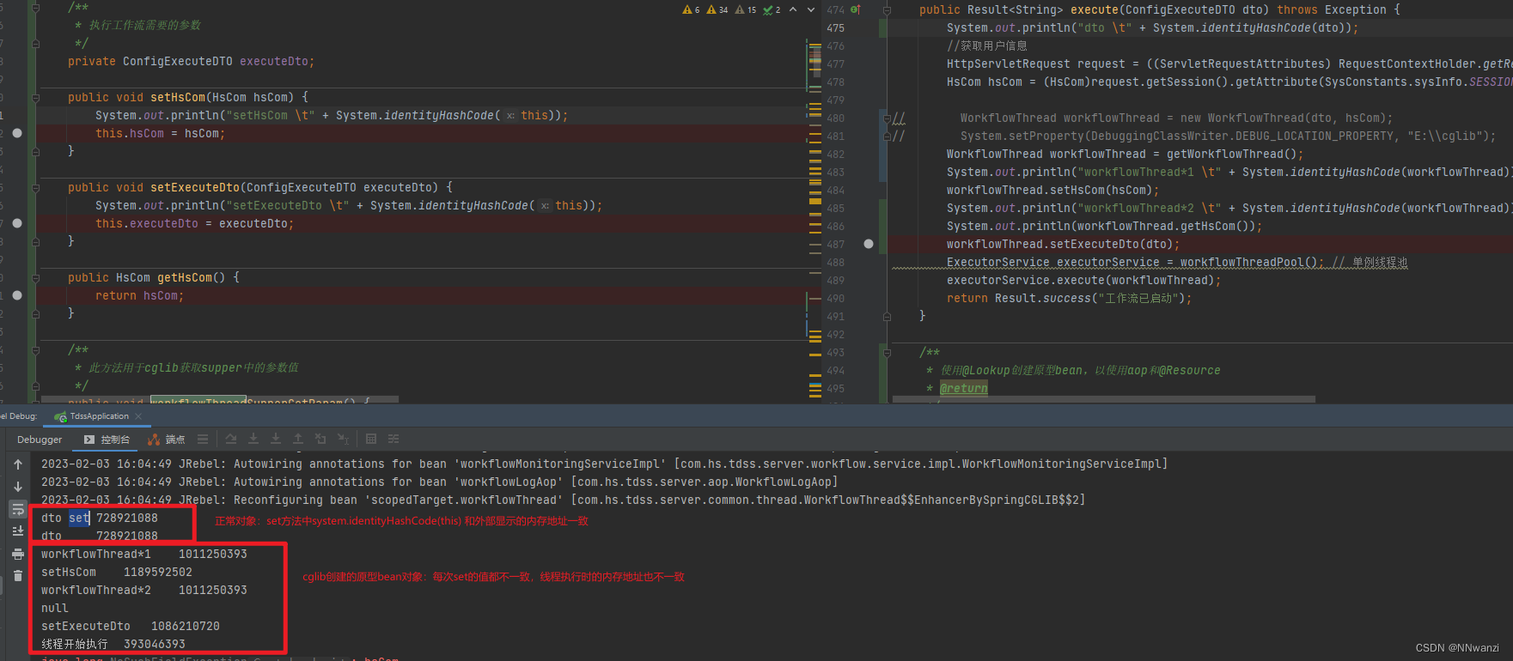Viewport: 1513px width, 661px height.
Task: Click Trace Current Stream Chain icon
Action: [x=394, y=439]
